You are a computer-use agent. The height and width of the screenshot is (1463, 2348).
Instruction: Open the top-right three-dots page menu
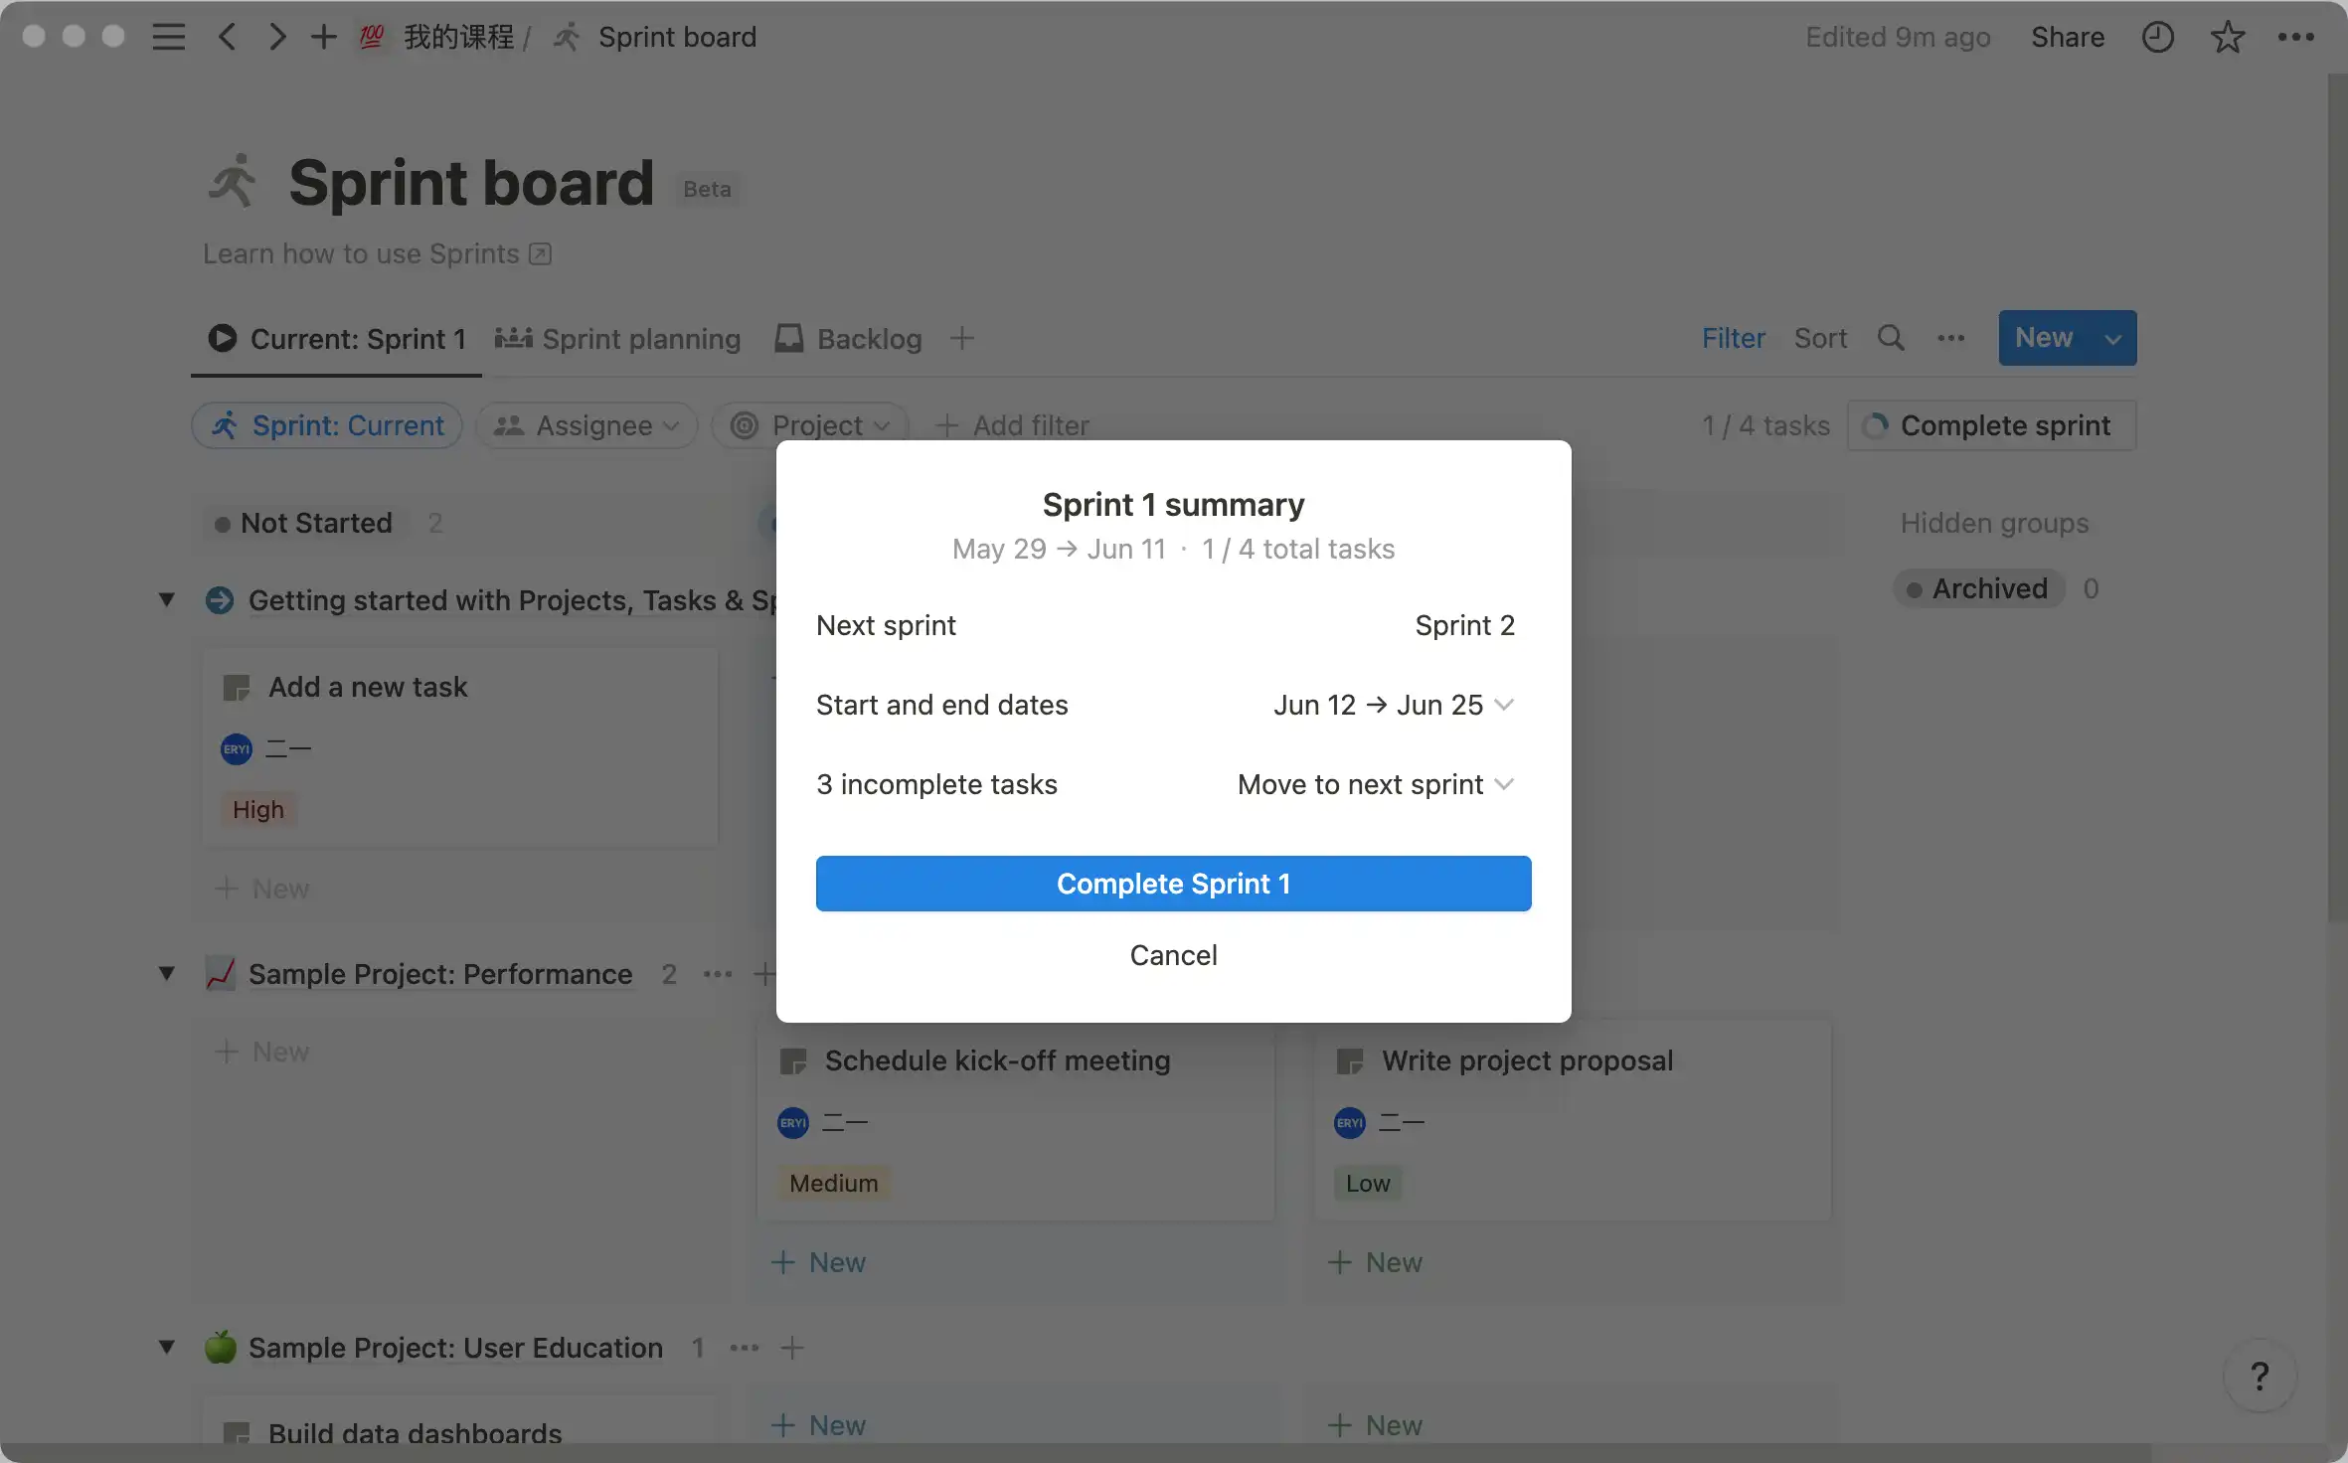2295,38
